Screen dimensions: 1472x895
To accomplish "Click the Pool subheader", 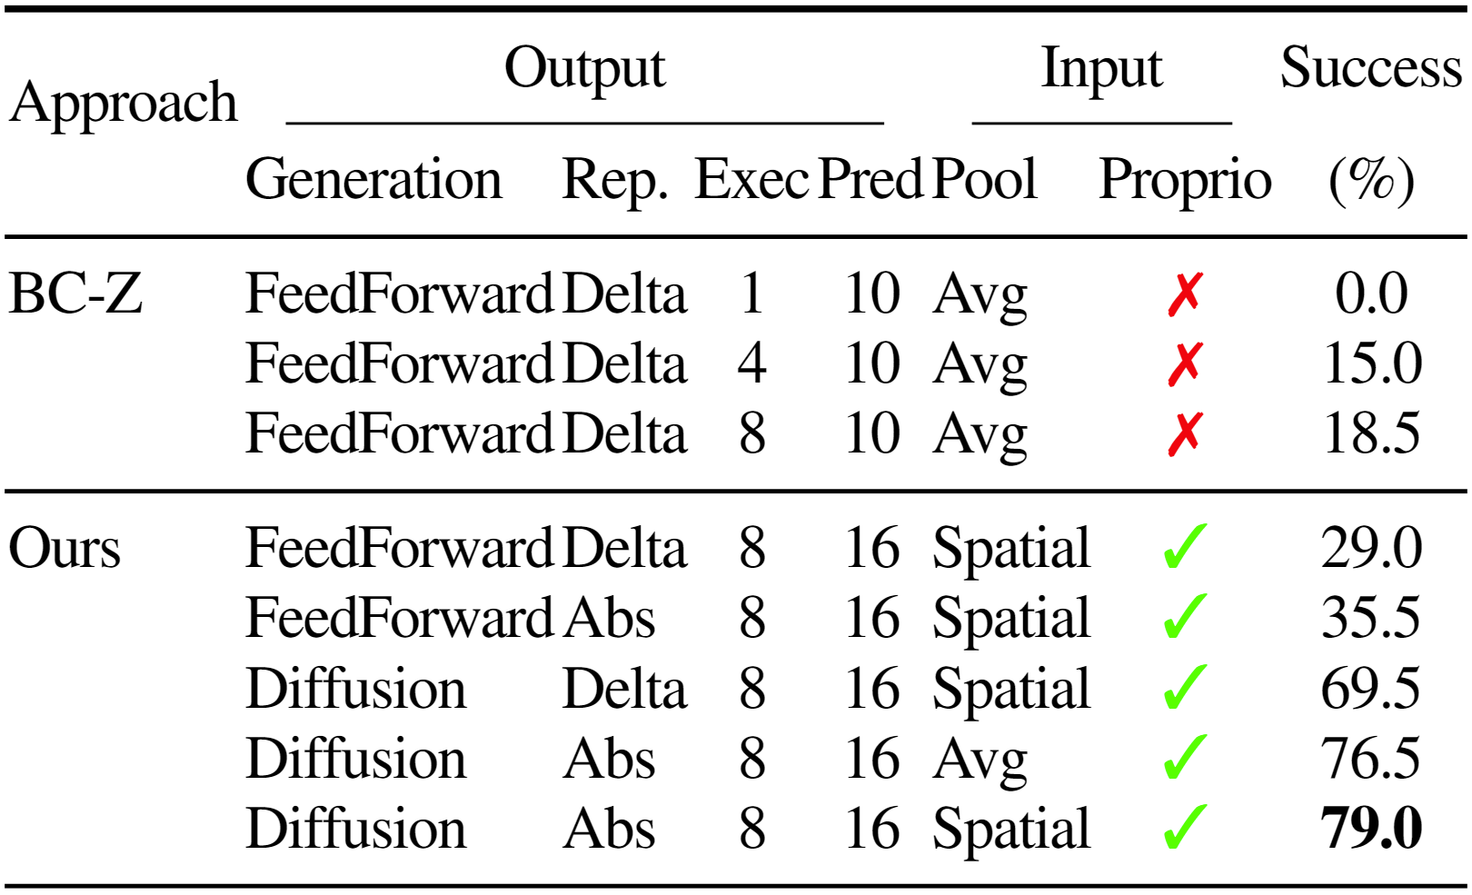I will [x=985, y=180].
